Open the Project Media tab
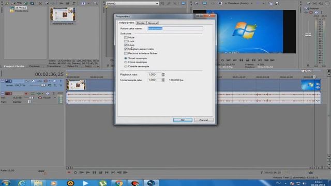This screenshot has height=186, width=331. (x=14, y=66)
